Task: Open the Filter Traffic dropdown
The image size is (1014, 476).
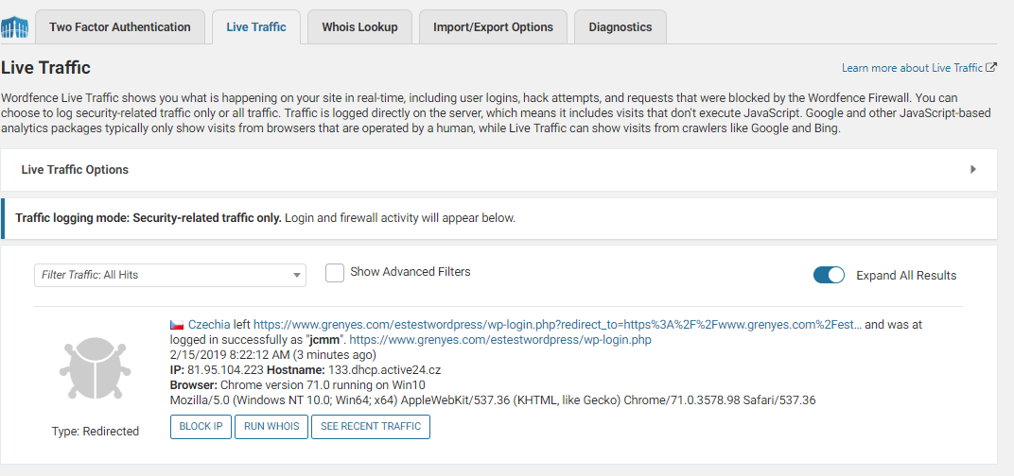Action: [x=170, y=275]
